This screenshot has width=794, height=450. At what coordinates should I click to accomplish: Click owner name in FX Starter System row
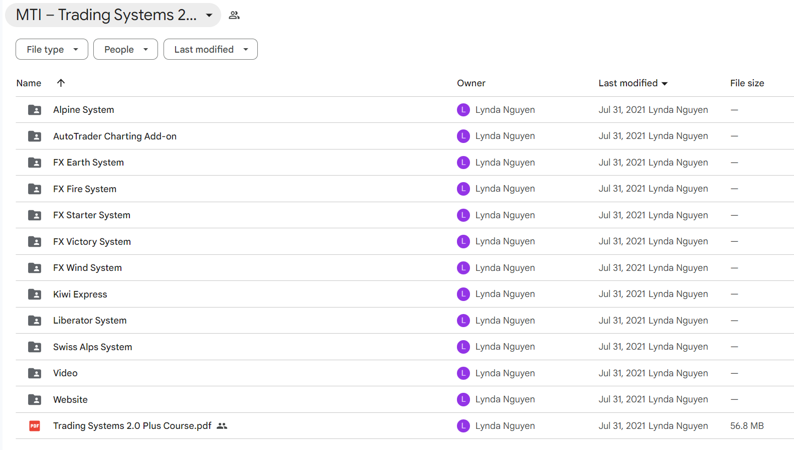click(x=505, y=215)
